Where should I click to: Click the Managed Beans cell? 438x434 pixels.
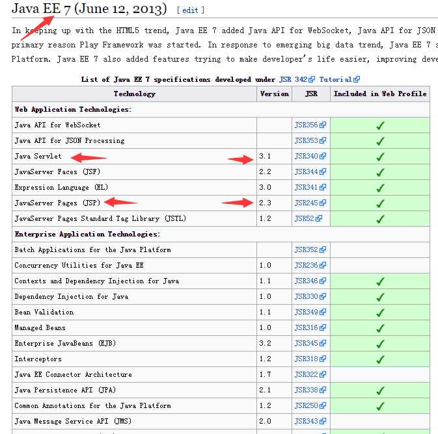coord(134,327)
